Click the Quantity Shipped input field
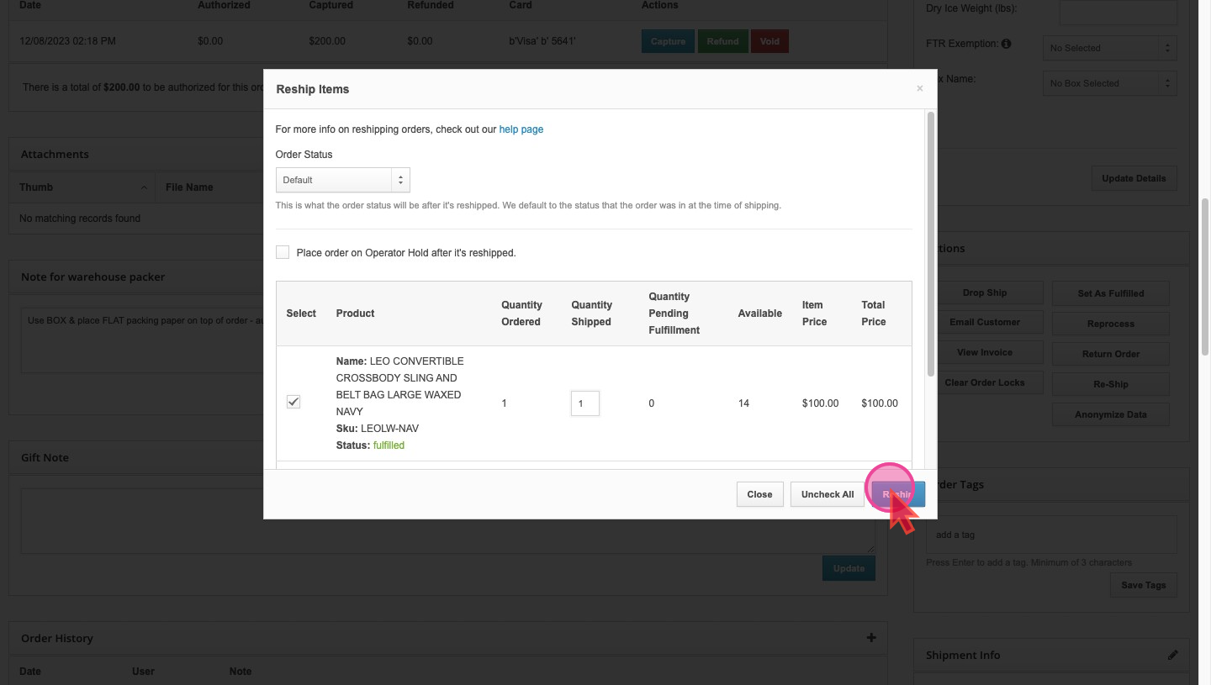The height and width of the screenshot is (685, 1211). pos(585,403)
